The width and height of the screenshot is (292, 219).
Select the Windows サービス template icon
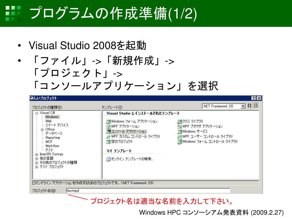180,132
